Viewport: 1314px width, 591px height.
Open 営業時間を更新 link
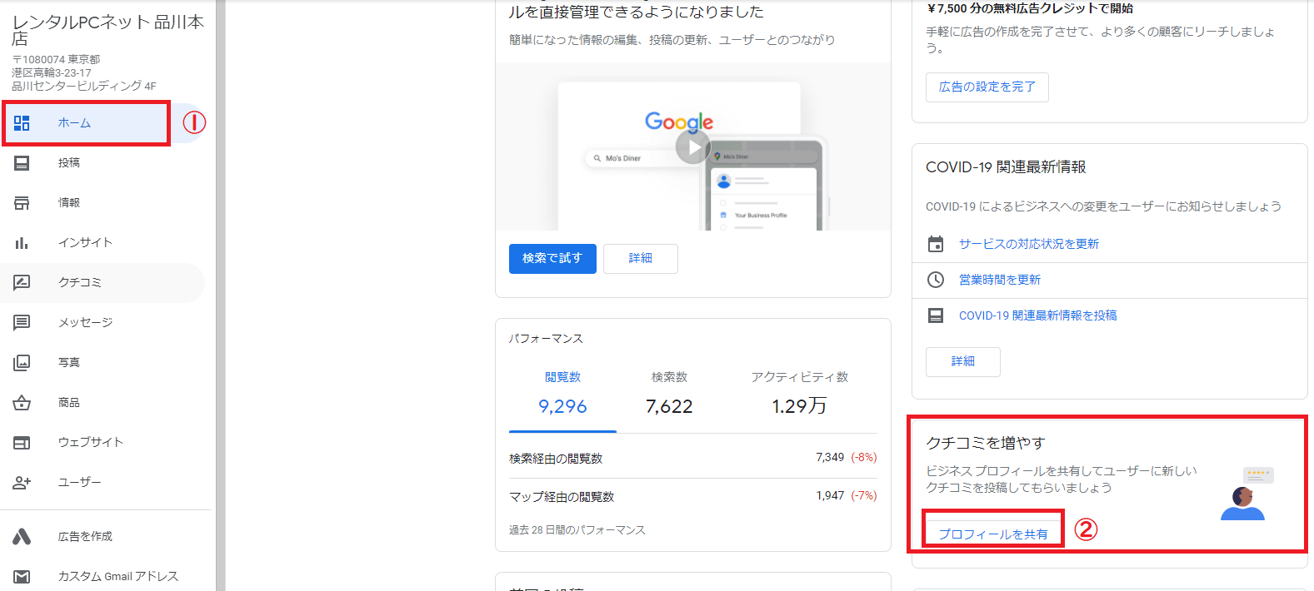coord(1000,280)
